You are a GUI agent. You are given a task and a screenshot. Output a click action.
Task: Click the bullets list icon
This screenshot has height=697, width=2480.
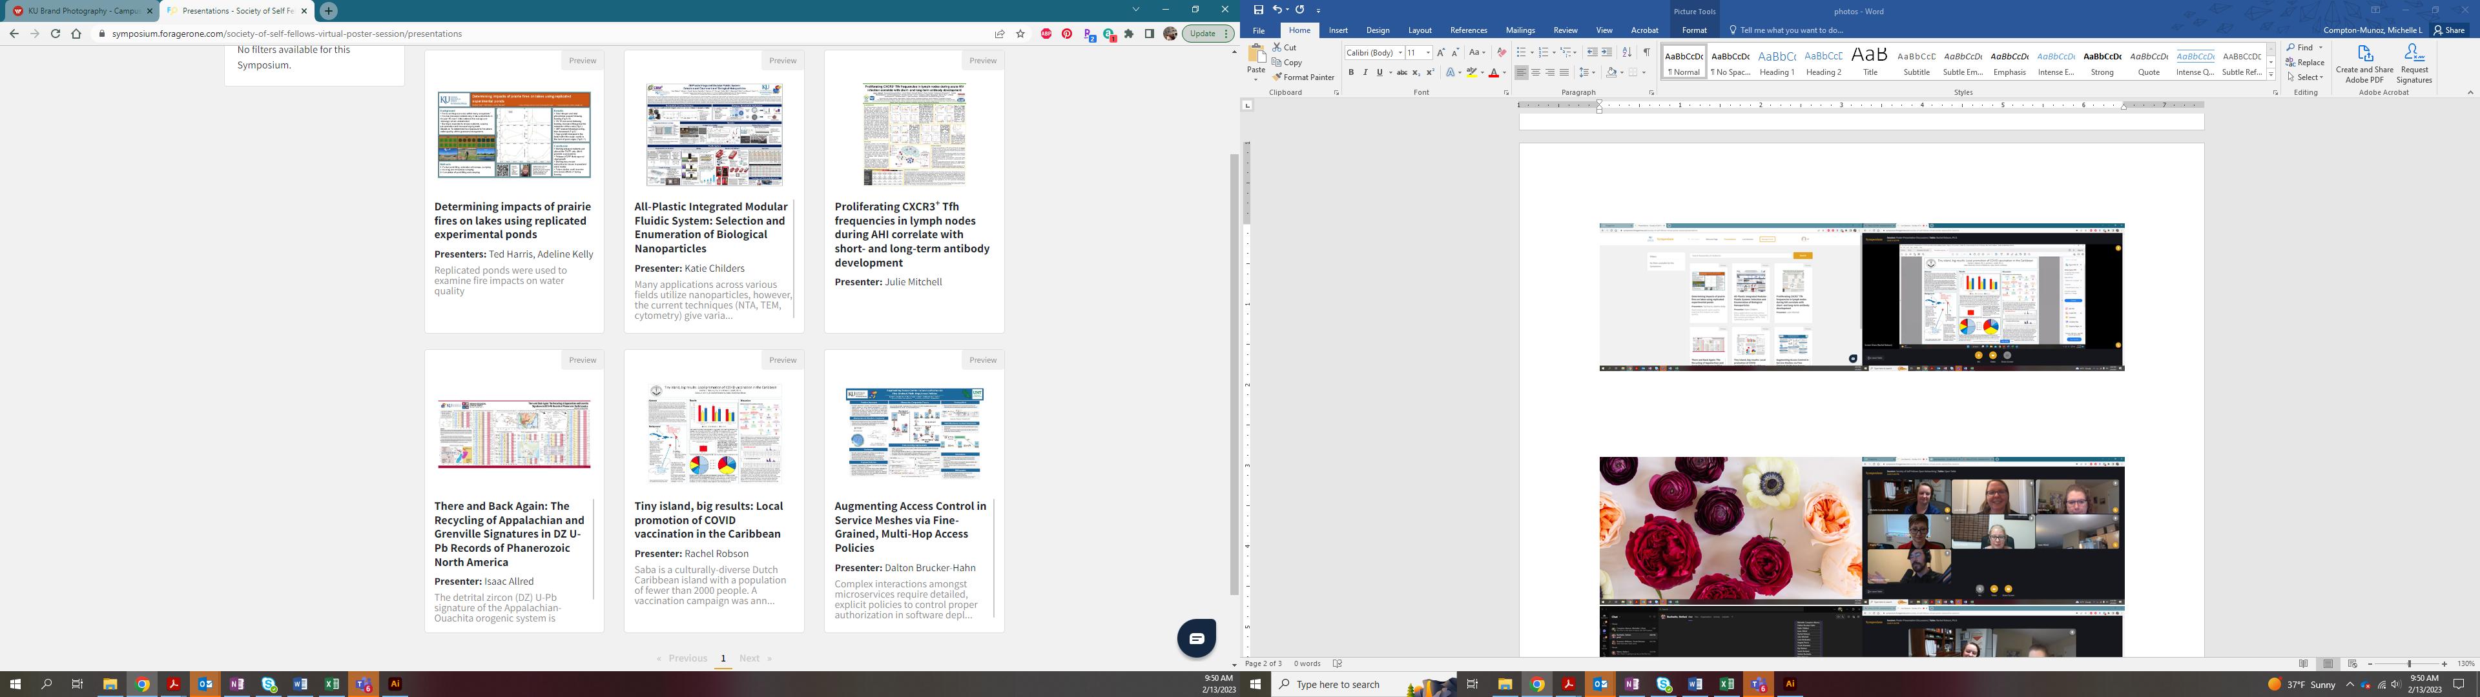point(1520,52)
